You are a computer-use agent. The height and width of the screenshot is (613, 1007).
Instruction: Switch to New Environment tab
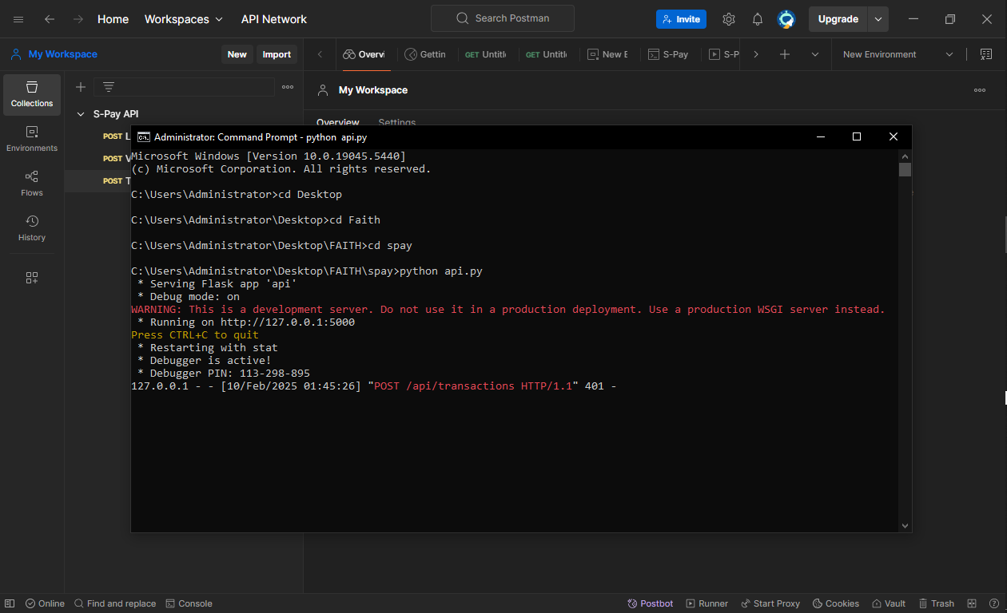(607, 54)
